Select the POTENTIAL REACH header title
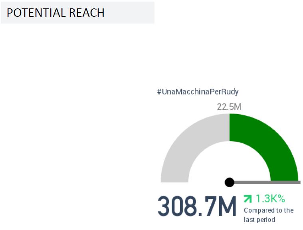303x230 pixels. pos(55,13)
